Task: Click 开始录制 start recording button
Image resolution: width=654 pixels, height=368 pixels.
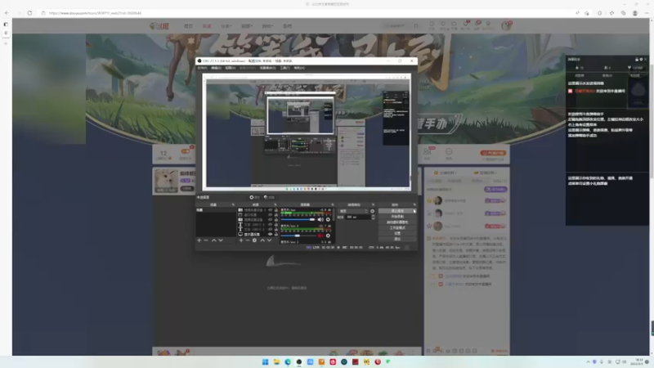Action: tap(397, 217)
